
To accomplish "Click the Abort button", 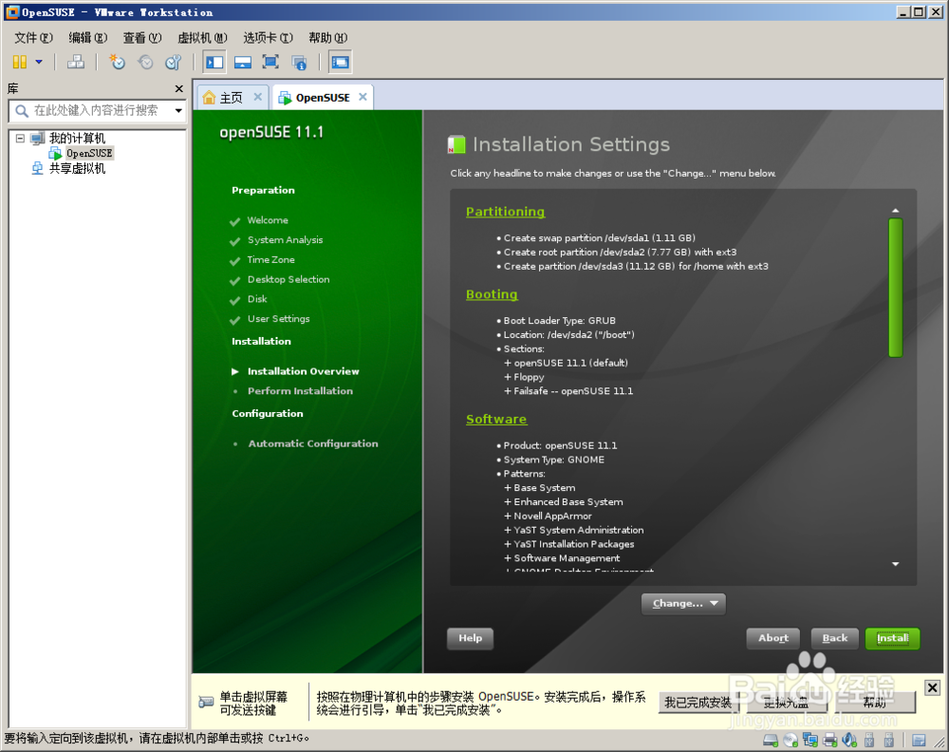I will 772,638.
